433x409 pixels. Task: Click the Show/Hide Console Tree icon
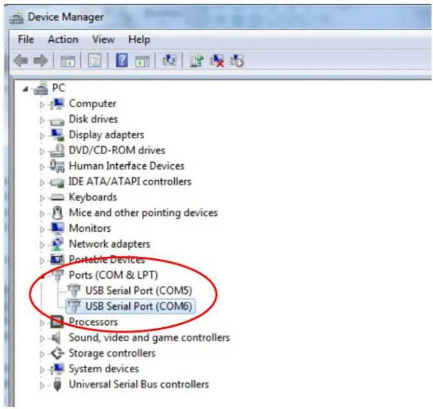(x=67, y=61)
